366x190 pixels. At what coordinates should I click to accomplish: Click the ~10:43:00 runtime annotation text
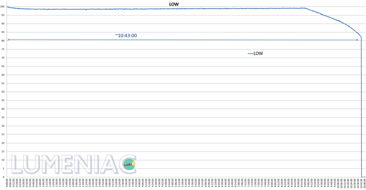coord(126,35)
